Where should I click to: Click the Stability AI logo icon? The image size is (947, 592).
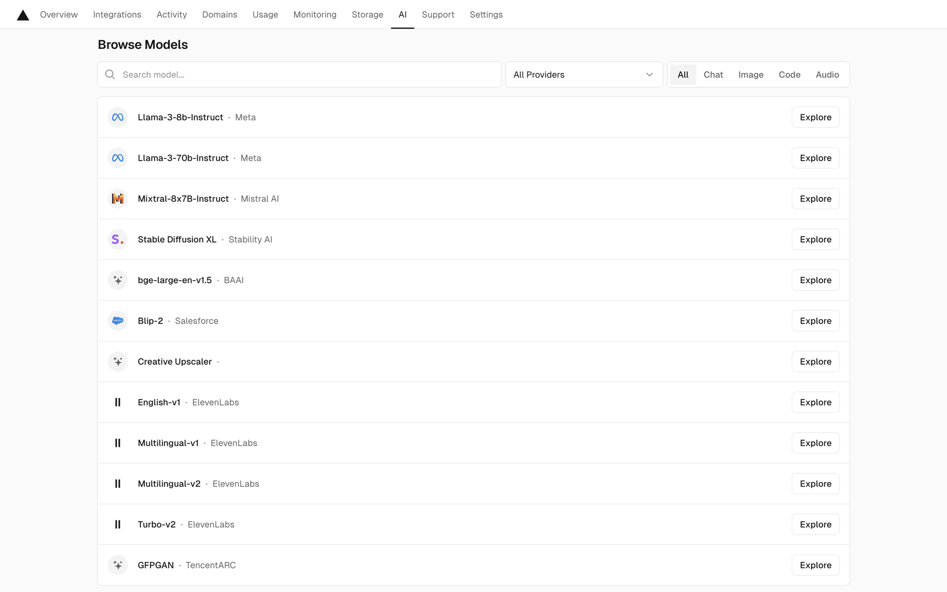(x=118, y=239)
